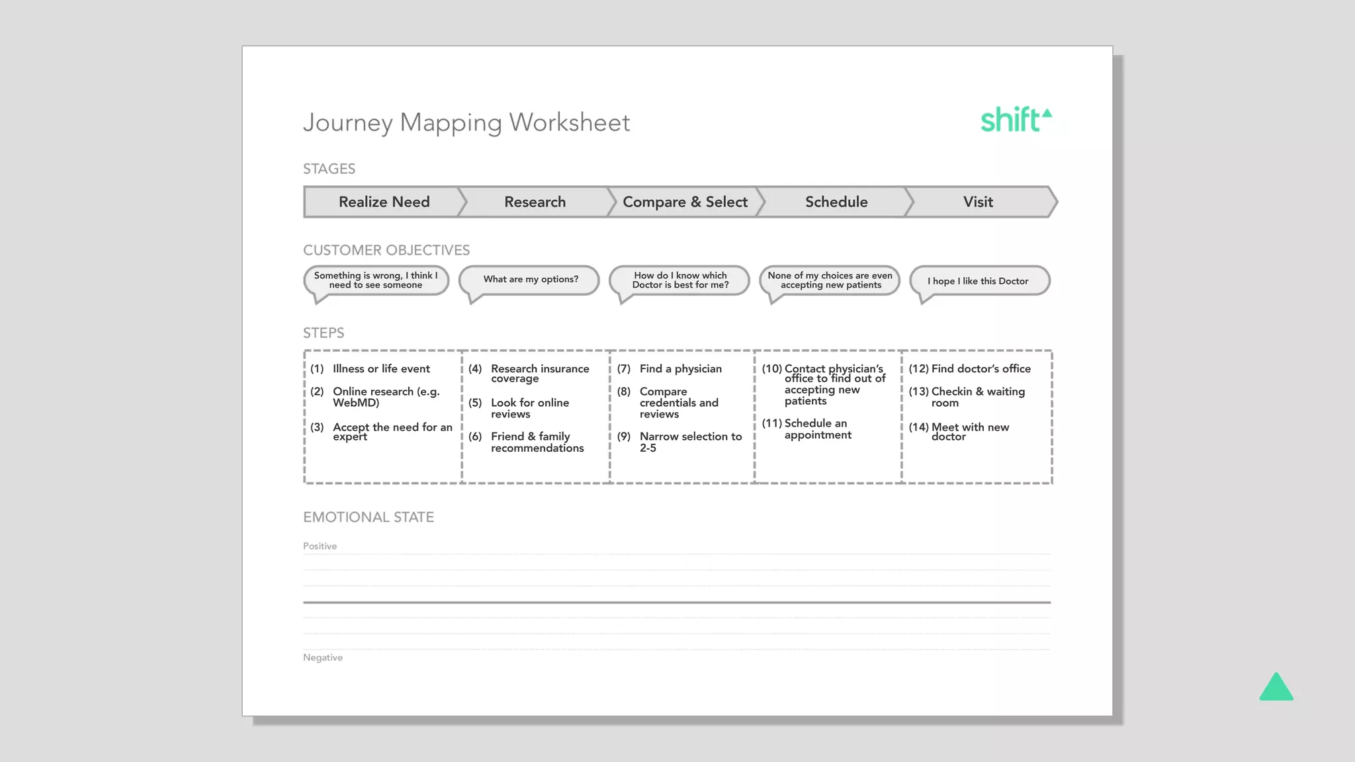Click step 1 Illness or life event
Viewport: 1355px width, 762px height.
[x=380, y=369]
